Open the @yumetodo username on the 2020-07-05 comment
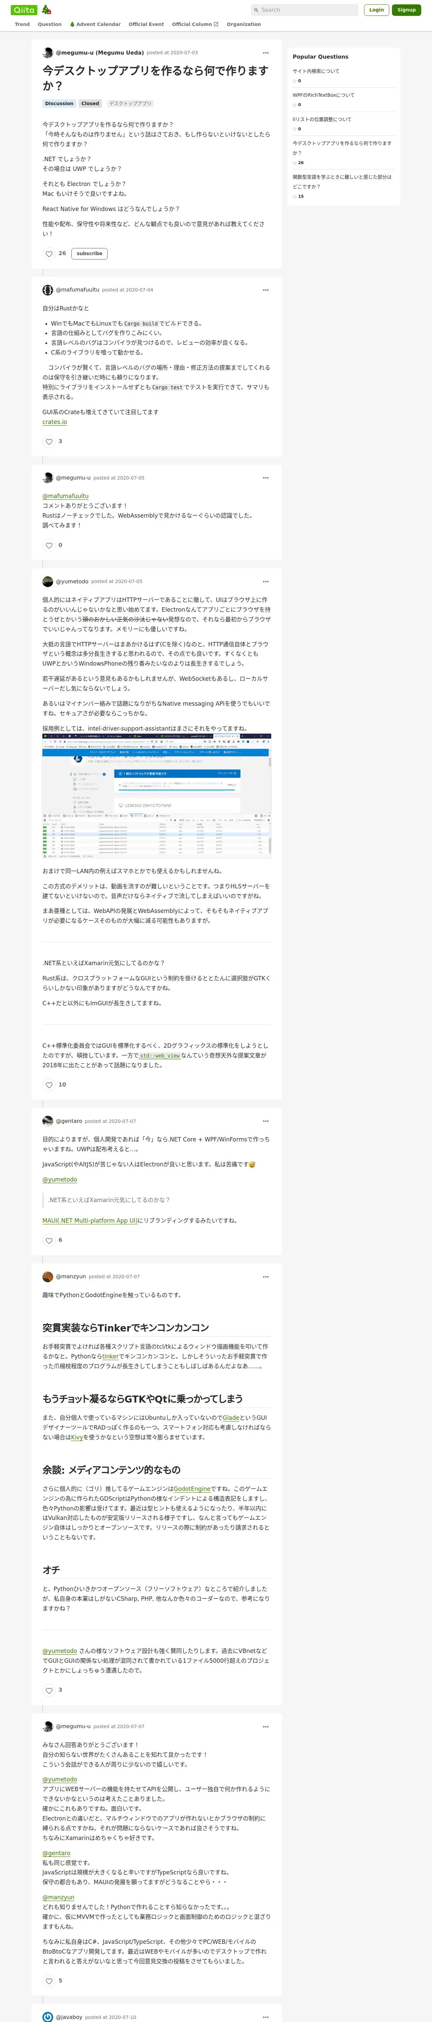432x2022 pixels. [72, 582]
